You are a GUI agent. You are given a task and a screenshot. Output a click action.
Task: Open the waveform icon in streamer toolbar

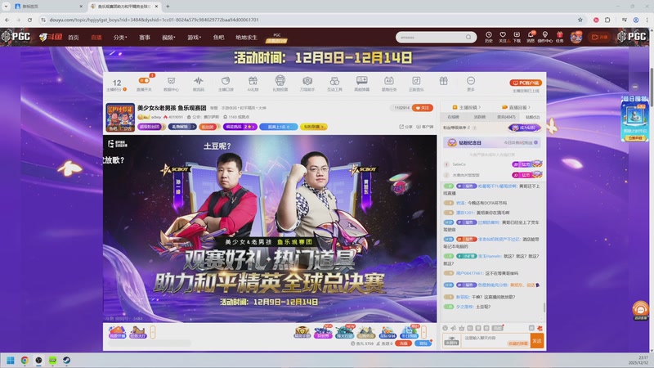199,83
